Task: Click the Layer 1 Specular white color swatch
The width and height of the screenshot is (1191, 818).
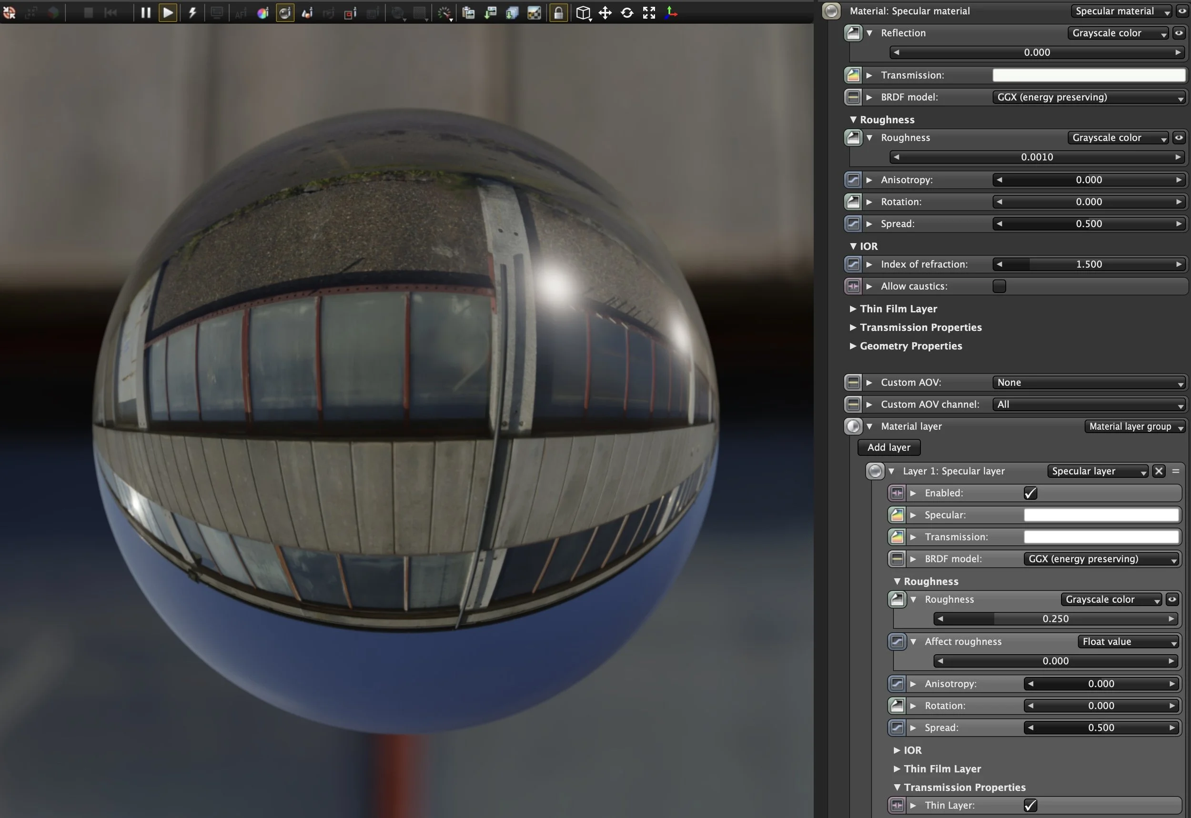Action: pyautogui.click(x=1101, y=515)
